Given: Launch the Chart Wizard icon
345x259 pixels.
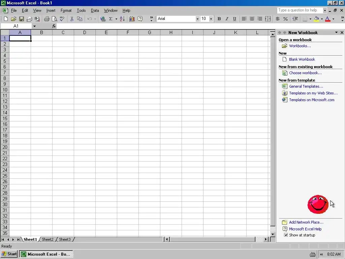Looking at the screenshot, I should tap(132, 19).
